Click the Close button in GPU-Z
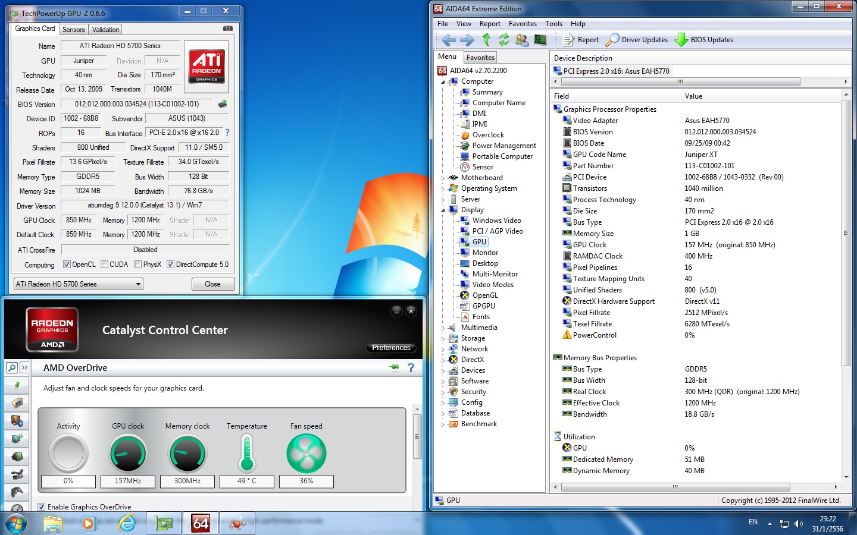The image size is (857, 535). [212, 284]
